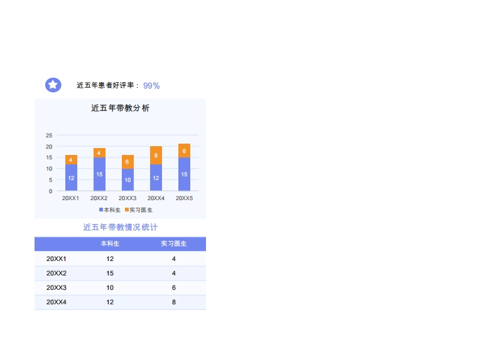The width and height of the screenshot is (498, 352).
Task: Select the orange 4 bar segment for 20XX2
Action: (x=99, y=153)
